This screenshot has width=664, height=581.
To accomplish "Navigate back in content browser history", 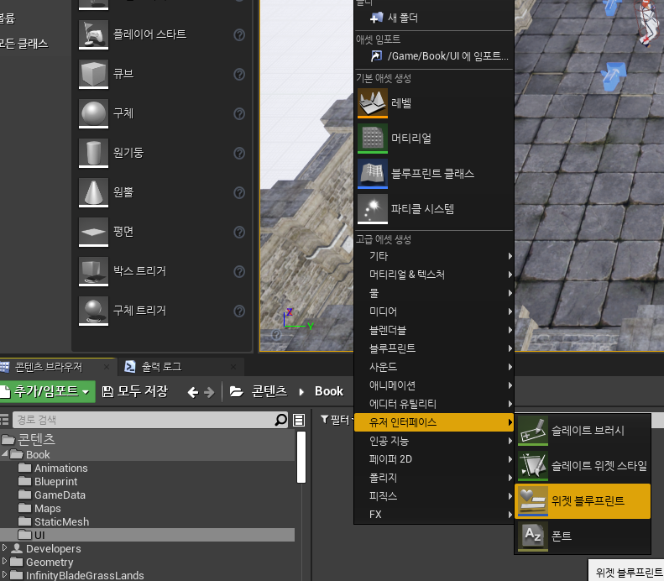I will 193,393.
